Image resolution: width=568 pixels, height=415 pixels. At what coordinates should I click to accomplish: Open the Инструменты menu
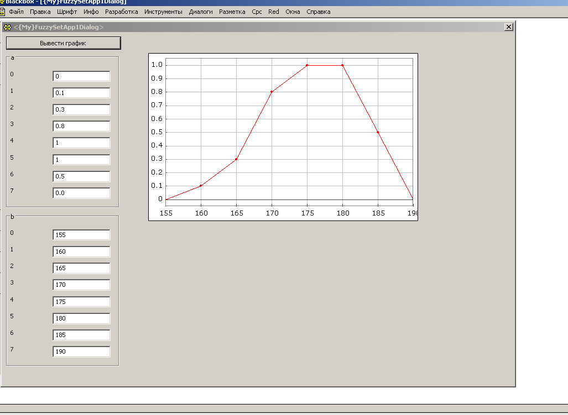coord(163,12)
